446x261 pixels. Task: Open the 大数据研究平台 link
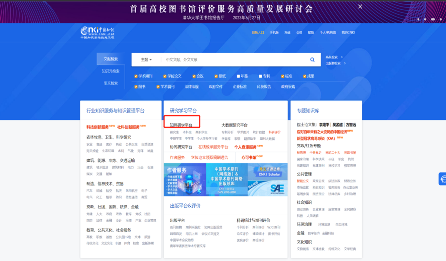(x=234, y=125)
